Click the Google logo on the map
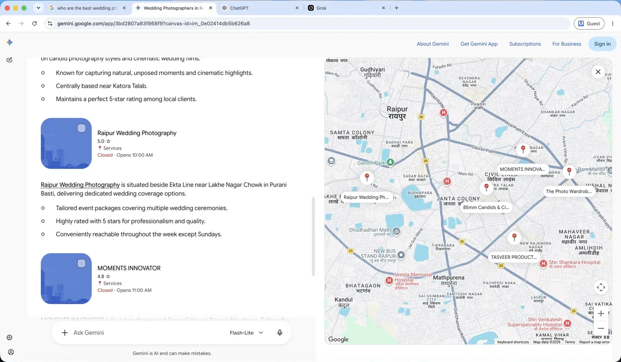Image resolution: width=621 pixels, height=362 pixels. click(x=339, y=339)
